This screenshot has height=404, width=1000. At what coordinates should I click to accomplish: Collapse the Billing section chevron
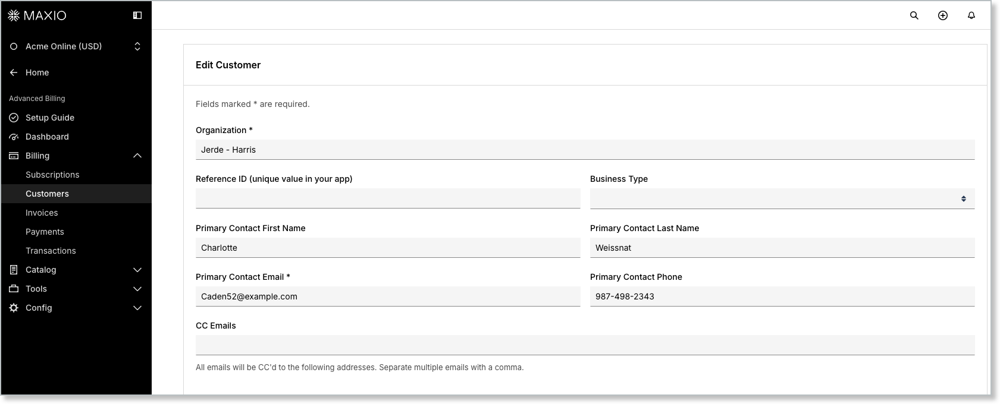(x=137, y=156)
